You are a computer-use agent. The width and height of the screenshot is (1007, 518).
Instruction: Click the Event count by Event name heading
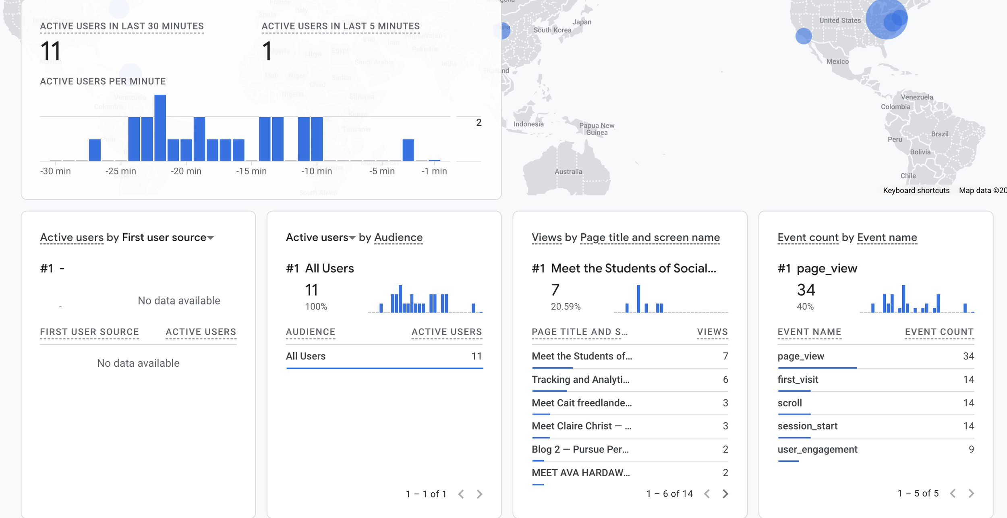click(847, 237)
